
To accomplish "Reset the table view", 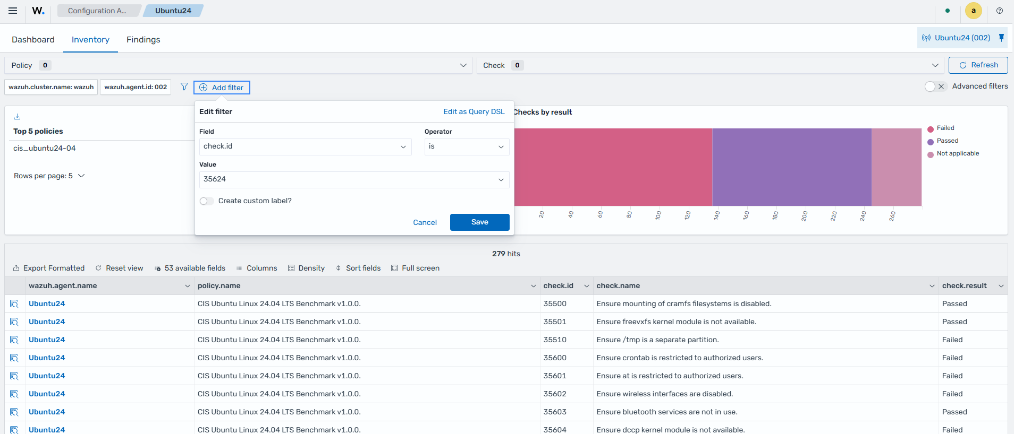I will coord(119,268).
